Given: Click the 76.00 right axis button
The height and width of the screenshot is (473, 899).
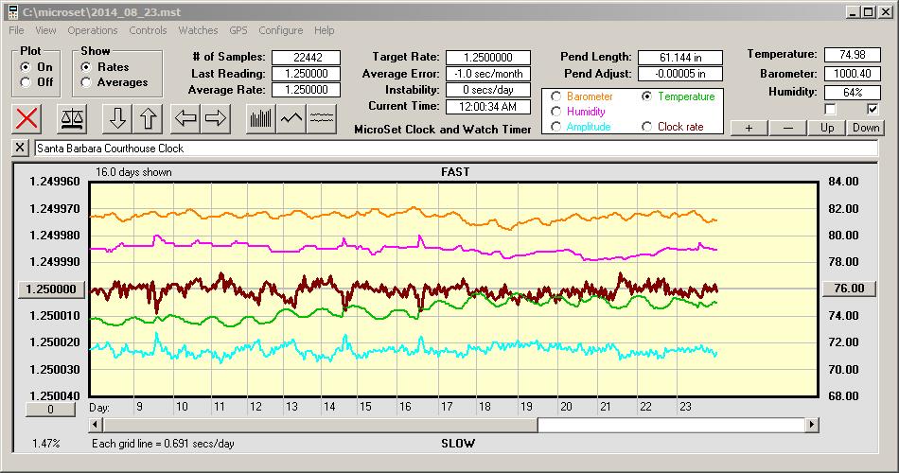Looking at the screenshot, I should tap(849, 289).
